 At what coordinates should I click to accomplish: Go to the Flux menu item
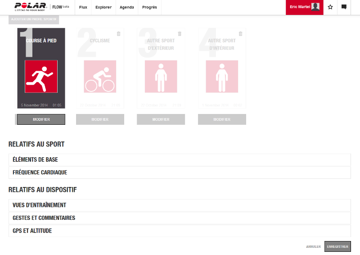[83, 7]
